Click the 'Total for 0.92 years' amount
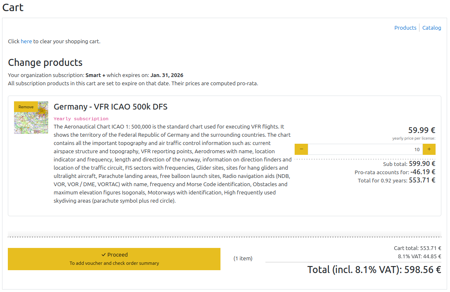Viewport: 450px width, 292px height. pyautogui.click(x=422, y=180)
